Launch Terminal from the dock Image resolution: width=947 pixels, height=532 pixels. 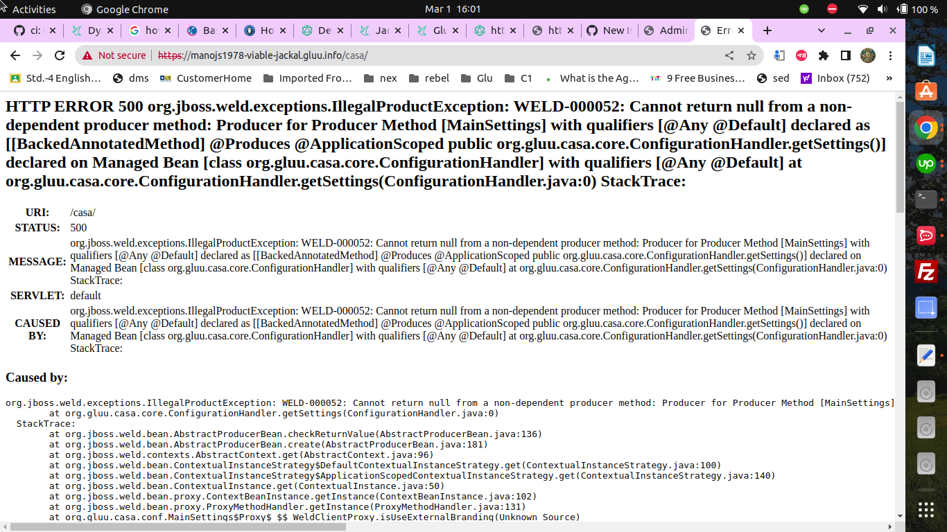(926, 199)
